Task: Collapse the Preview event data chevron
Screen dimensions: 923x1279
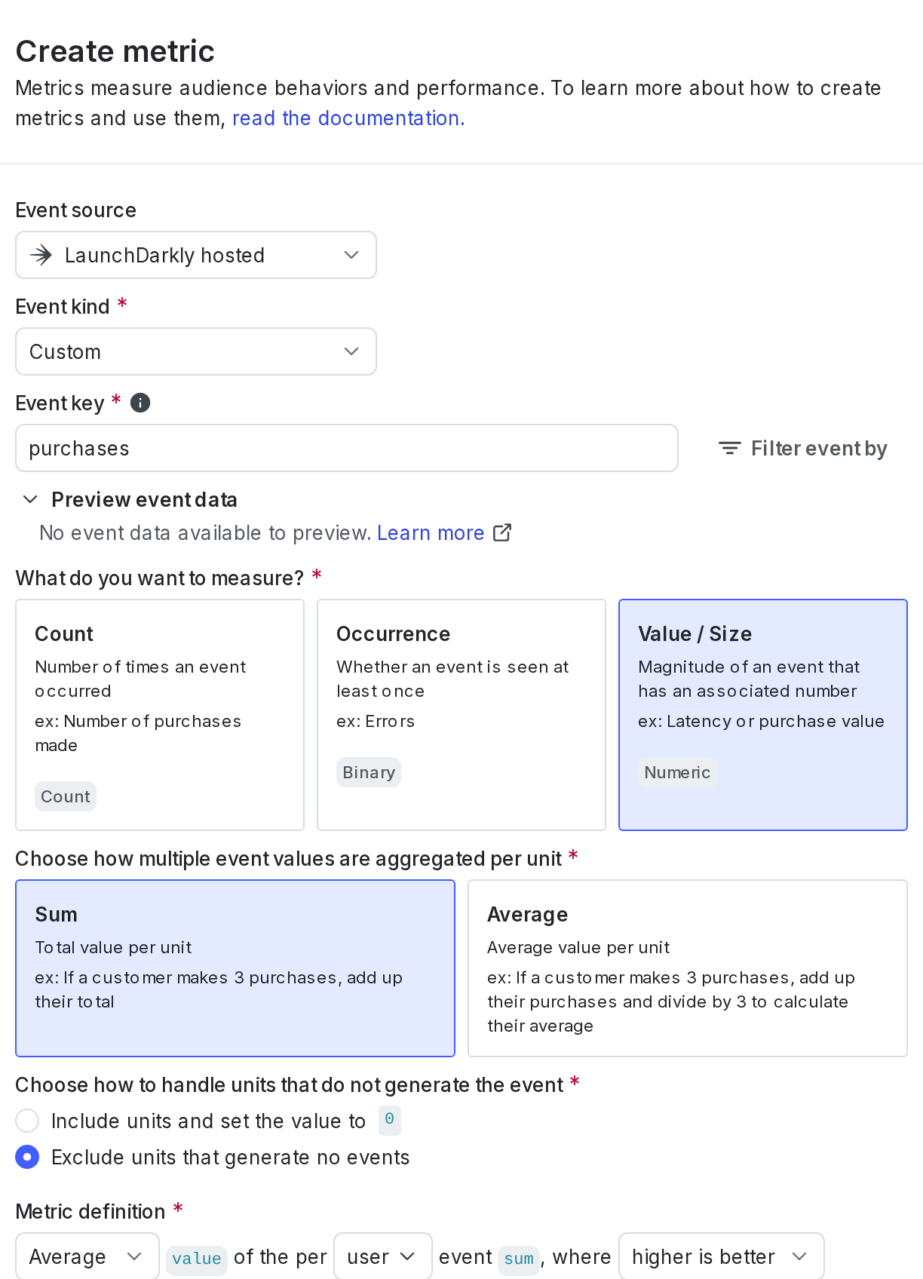Action: (x=30, y=499)
